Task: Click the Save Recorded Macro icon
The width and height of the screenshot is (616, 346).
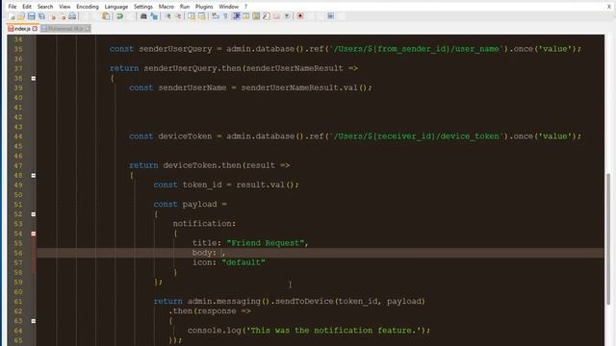Action: (x=331, y=16)
